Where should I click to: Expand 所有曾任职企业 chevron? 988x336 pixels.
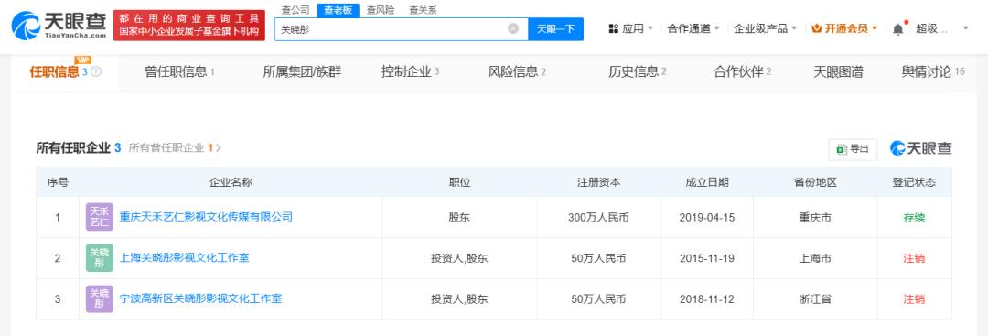pos(219,148)
